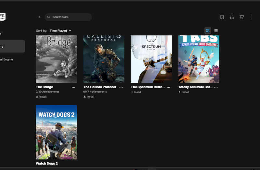This screenshot has height=170, width=260.
Task: Open more options for The Spectrum Retreat
Action: tap(168, 87)
